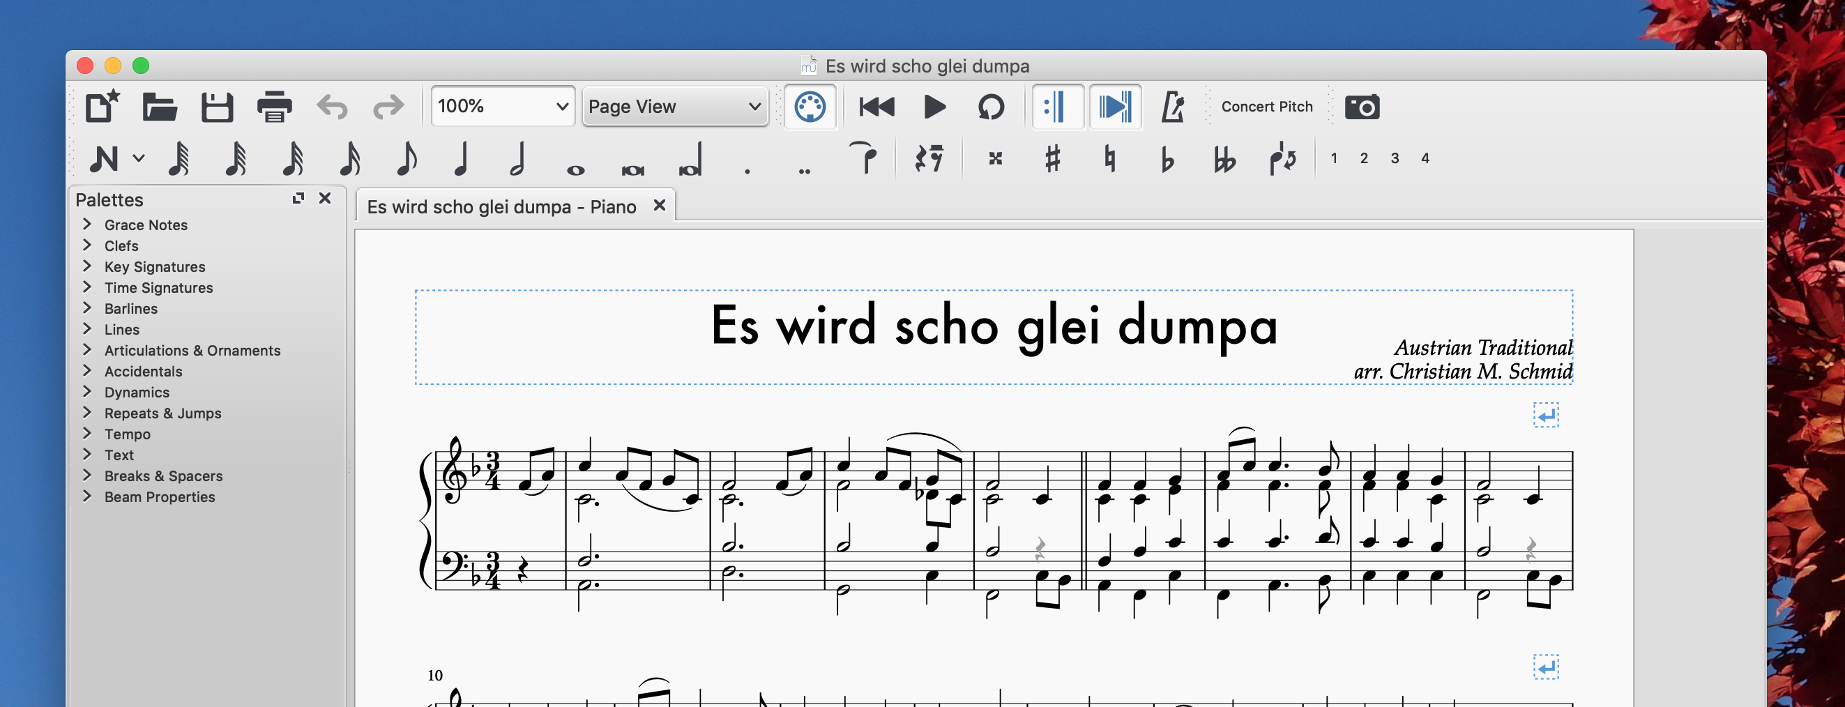Create a new score
The width and height of the screenshot is (1845, 707).
point(102,107)
